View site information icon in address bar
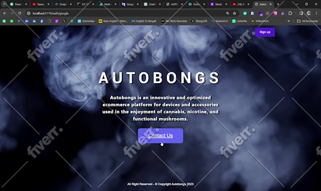Viewport: 321px width, 191px height. click(x=29, y=13)
